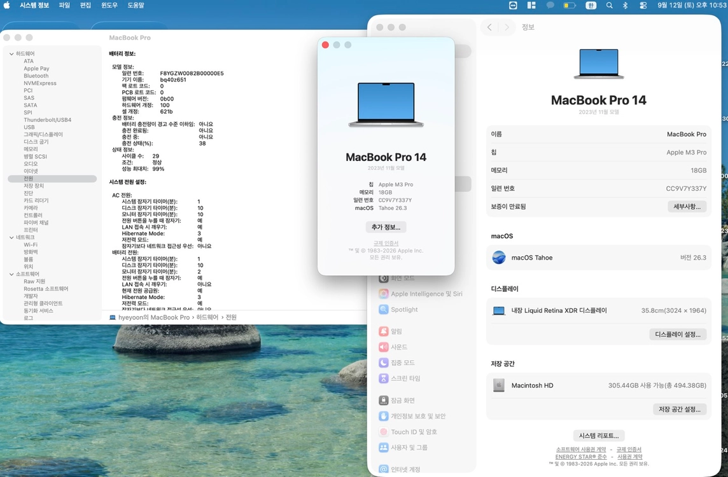Open the 편집 menu
728x477 pixels.
(85, 5)
